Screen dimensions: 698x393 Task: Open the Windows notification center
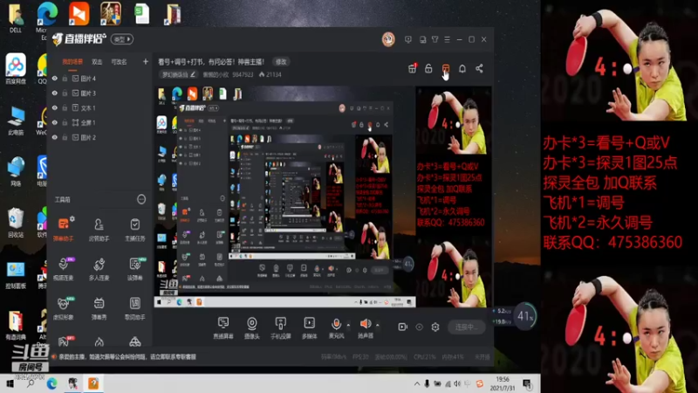[528, 383]
